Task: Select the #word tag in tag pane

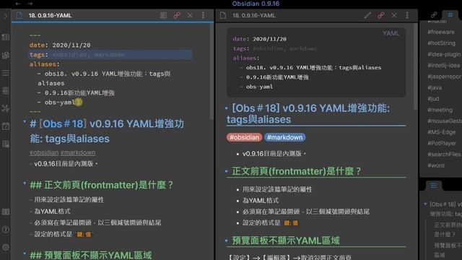Action: click(436, 165)
